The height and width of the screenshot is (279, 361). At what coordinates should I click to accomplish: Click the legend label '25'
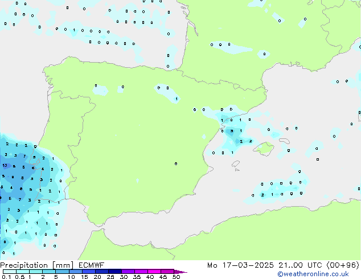(x=110, y=277)
